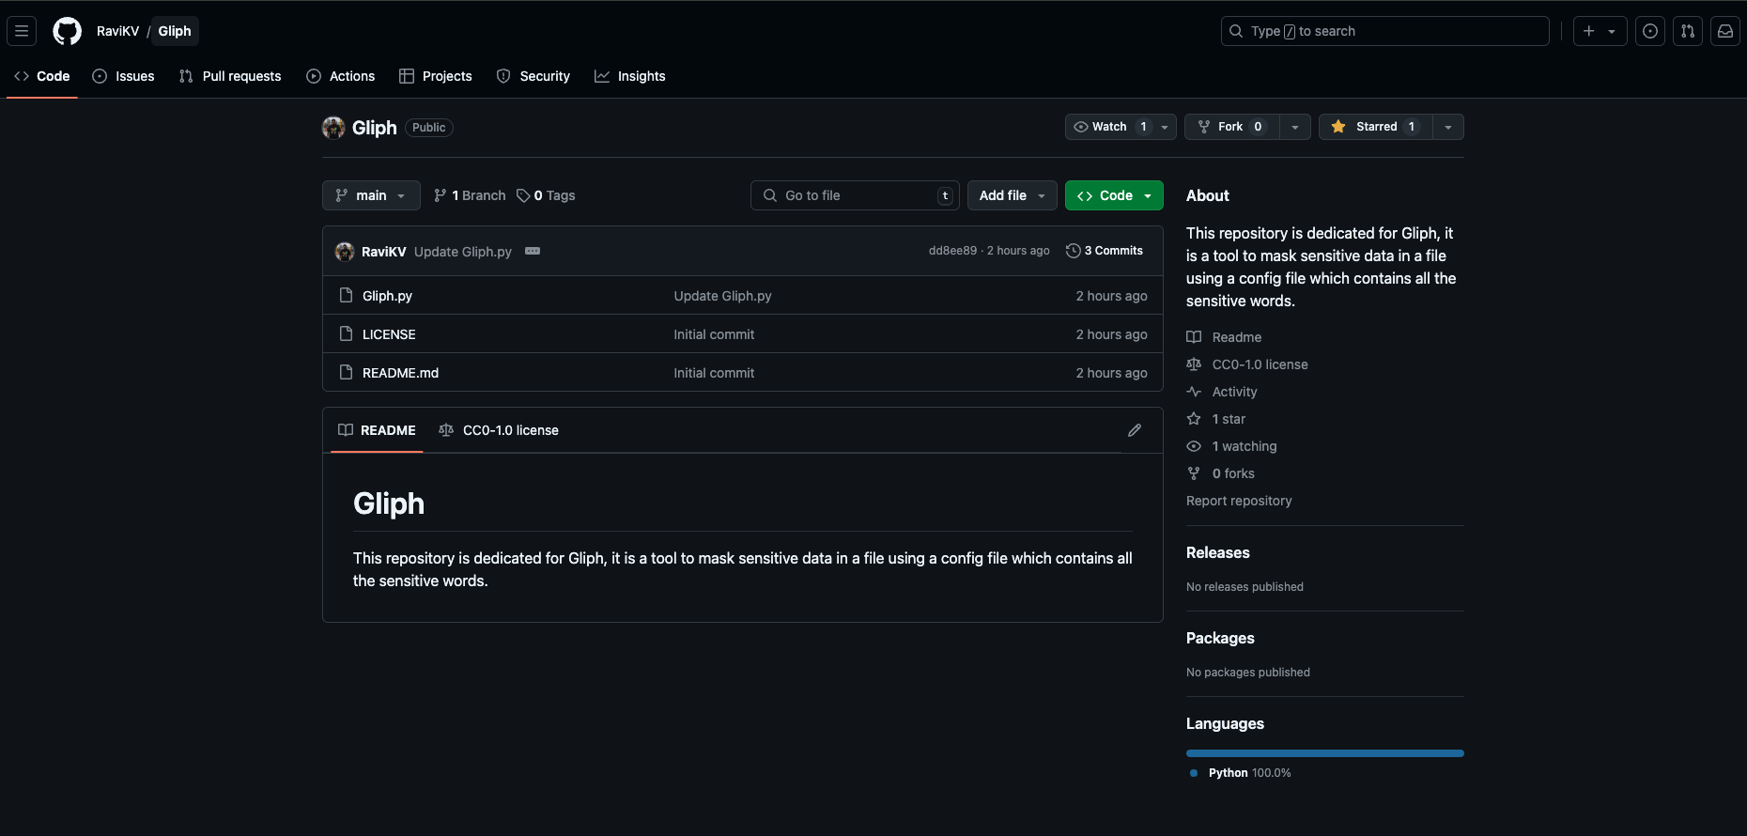View the 1 Branch link

(470, 195)
